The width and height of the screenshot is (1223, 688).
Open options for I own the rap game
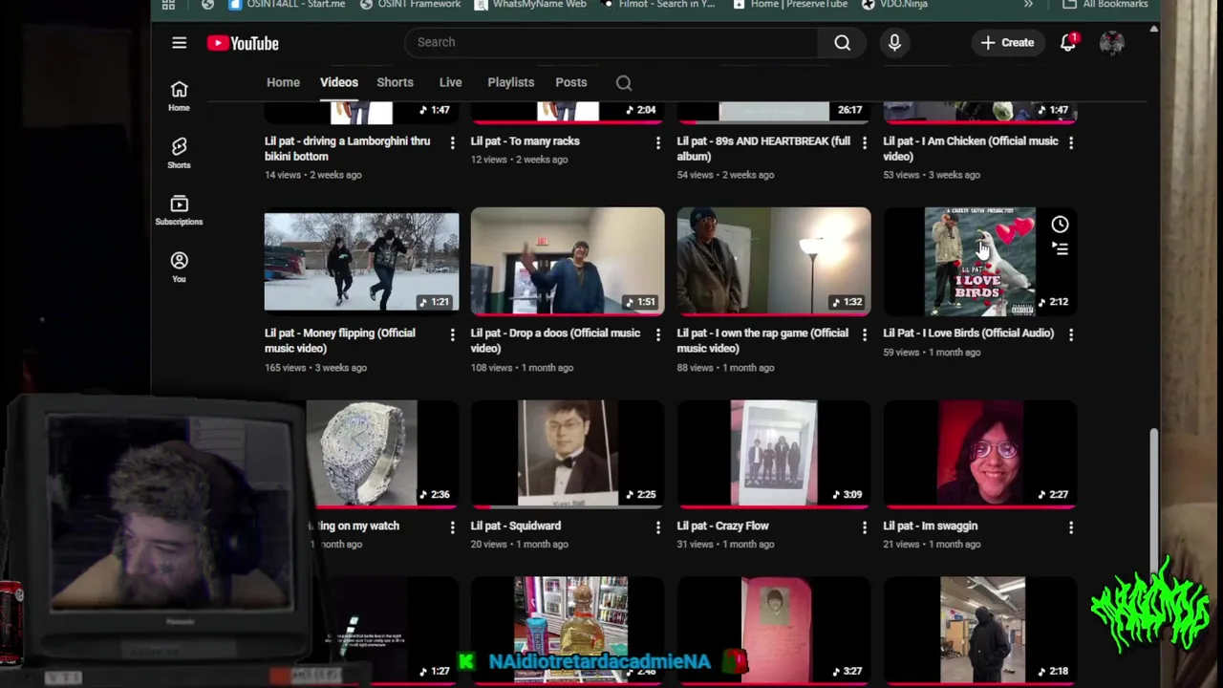point(864,334)
